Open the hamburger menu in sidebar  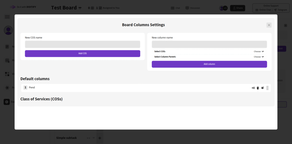coord(7,17)
